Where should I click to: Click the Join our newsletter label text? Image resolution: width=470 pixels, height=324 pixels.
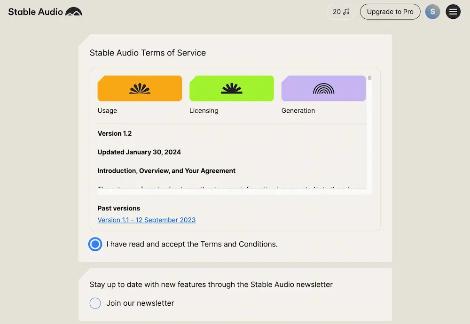click(140, 303)
